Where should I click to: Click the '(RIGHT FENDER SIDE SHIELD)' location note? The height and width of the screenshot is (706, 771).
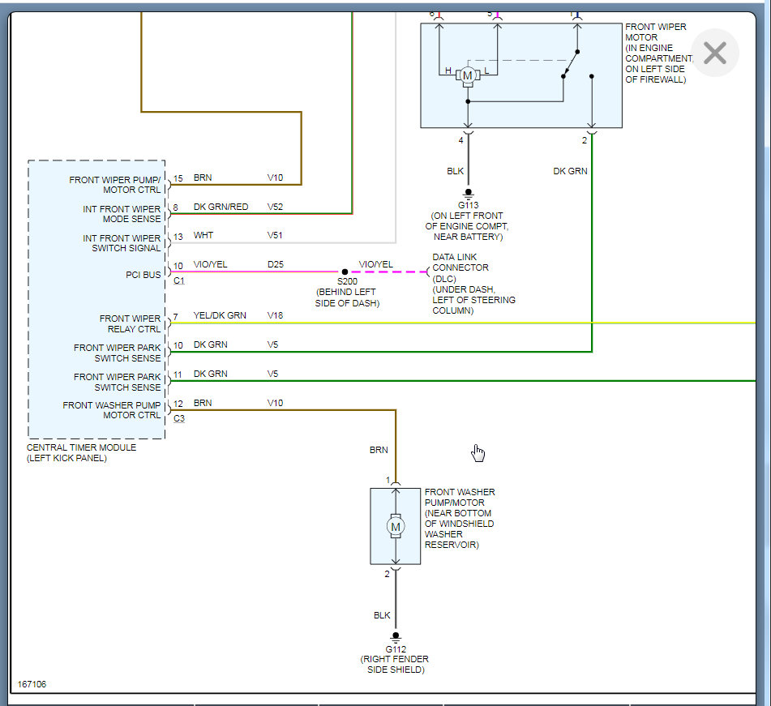pos(395,665)
